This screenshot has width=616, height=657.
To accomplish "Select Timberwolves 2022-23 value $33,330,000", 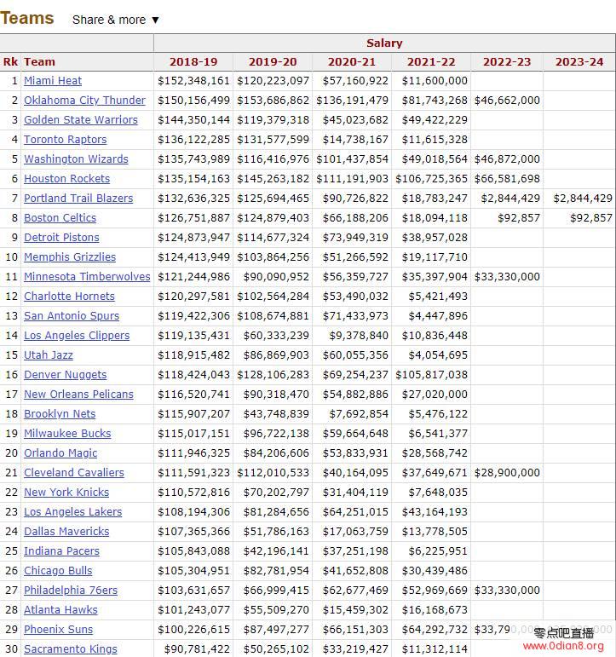I will (x=507, y=277).
